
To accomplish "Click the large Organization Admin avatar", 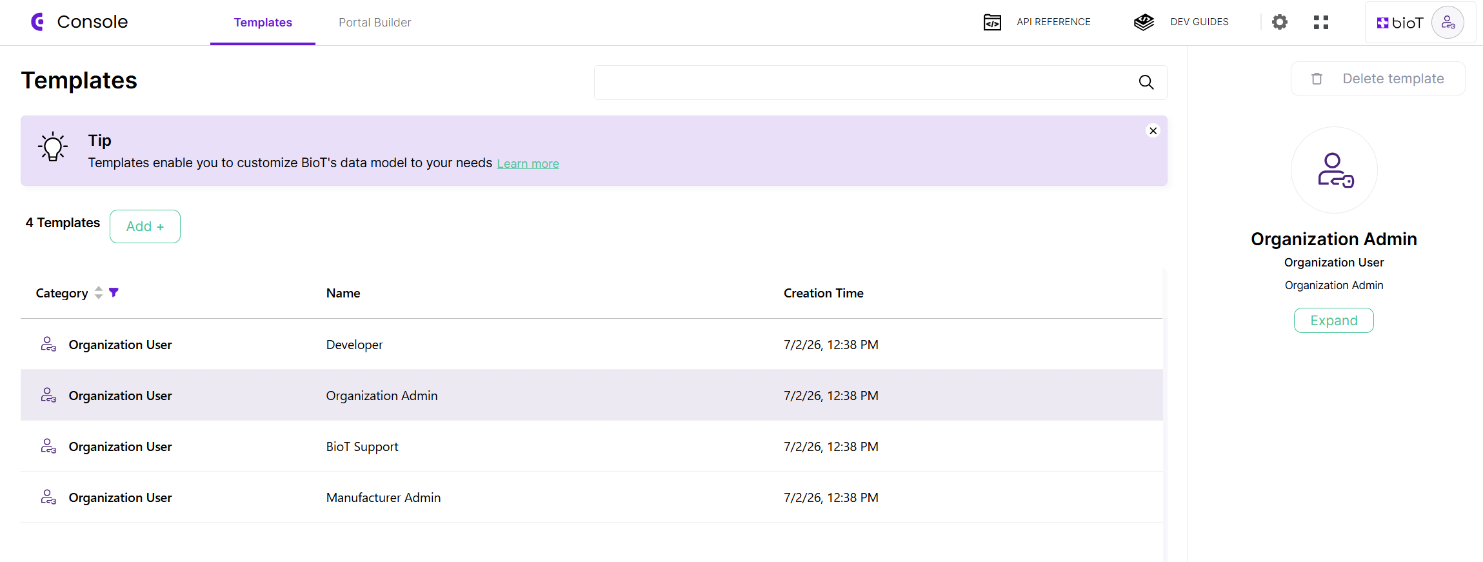I will pos(1334,170).
